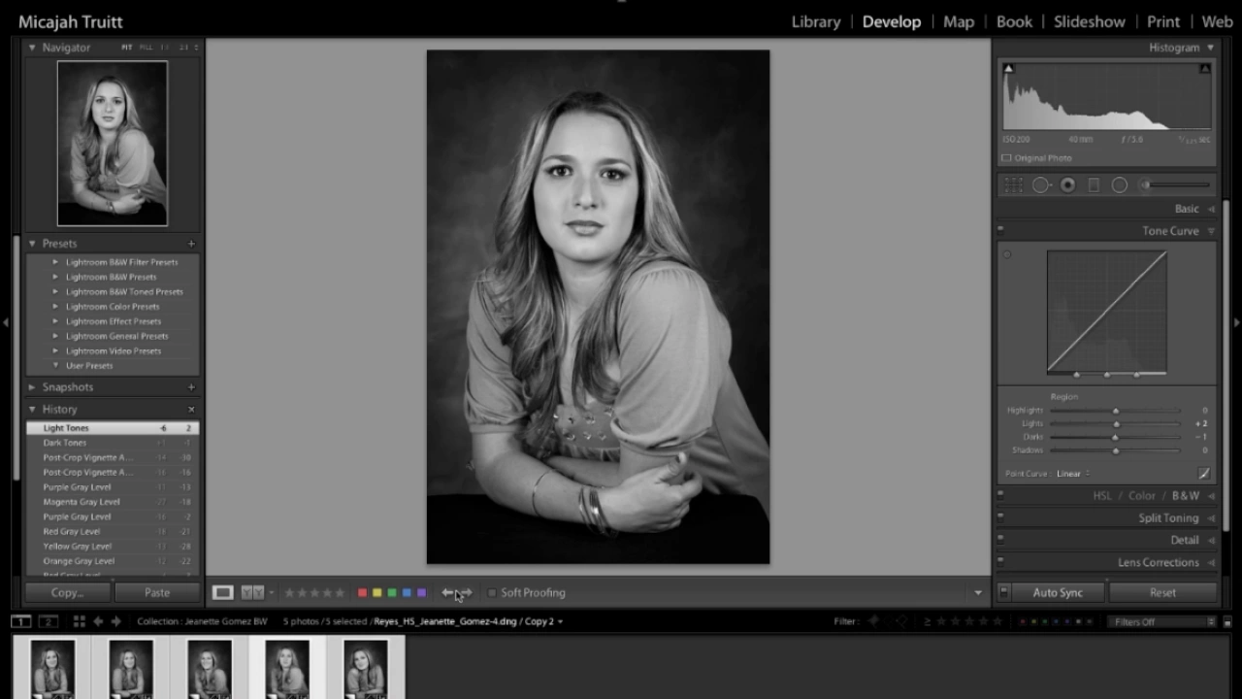Screen dimensions: 1242x699
Task: Open the Book module
Action: 1014,21
